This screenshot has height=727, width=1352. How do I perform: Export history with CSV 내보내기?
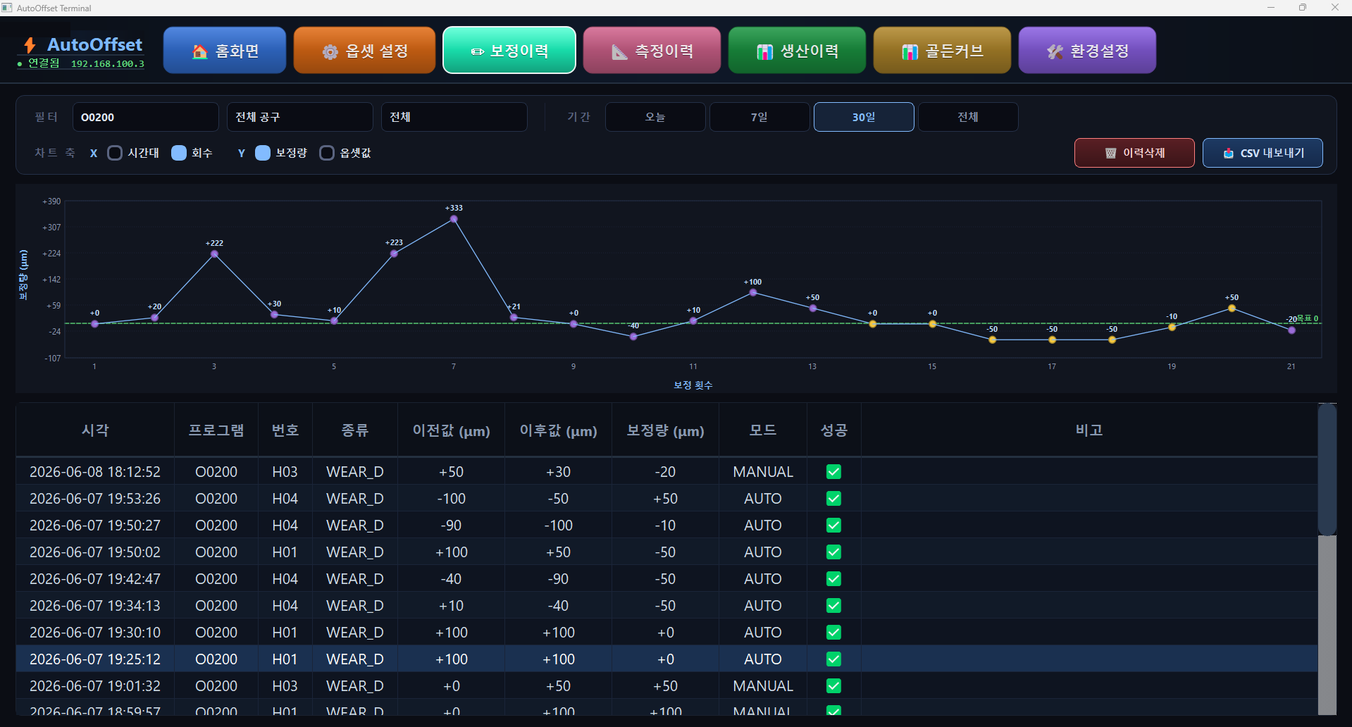1263,153
